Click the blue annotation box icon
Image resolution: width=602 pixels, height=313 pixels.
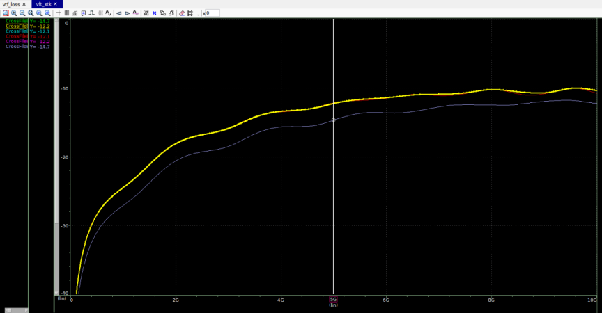click(84, 13)
